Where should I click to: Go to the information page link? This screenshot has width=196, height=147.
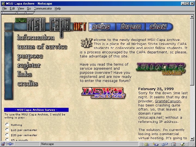click(x=36, y=37)
